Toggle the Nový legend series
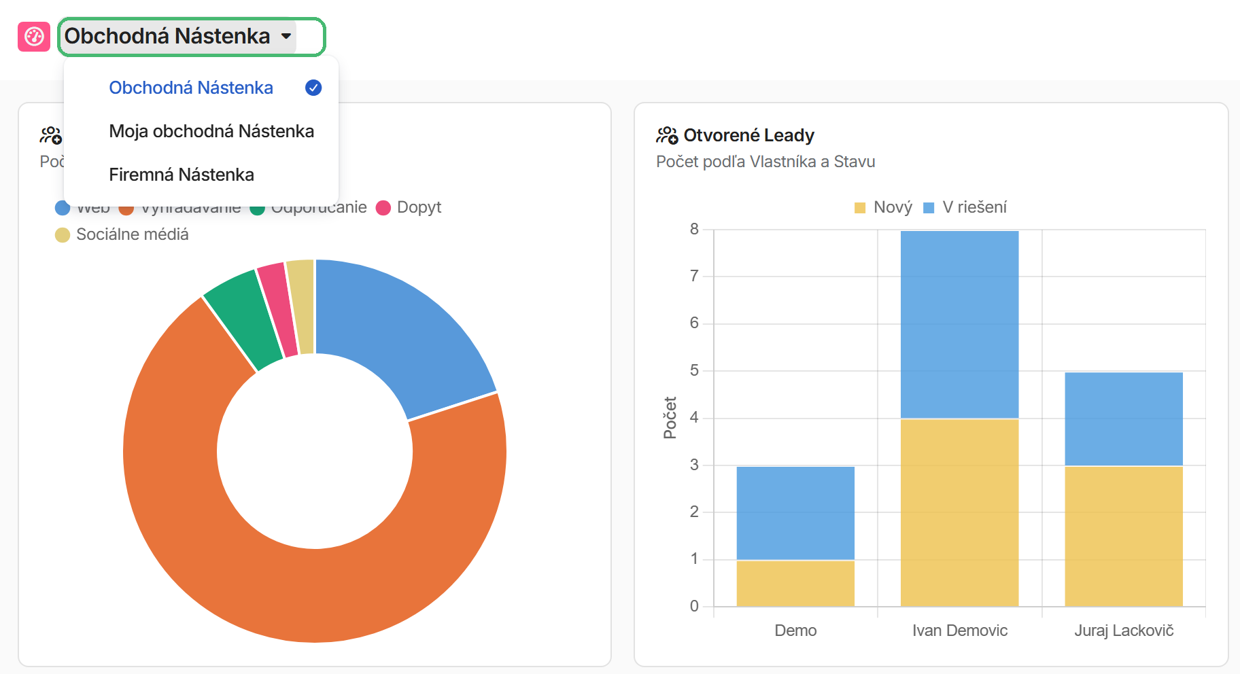The height and width of the screenshot is (674, 1240). [x=883, y=207]
